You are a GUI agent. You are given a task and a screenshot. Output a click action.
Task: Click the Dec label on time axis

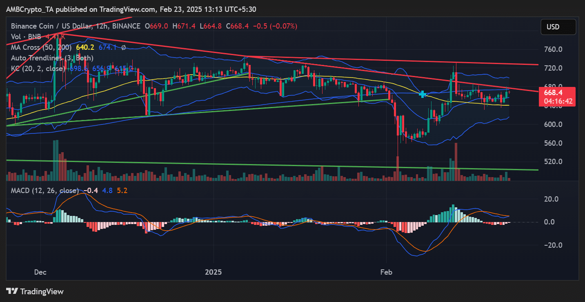[41, 272]
